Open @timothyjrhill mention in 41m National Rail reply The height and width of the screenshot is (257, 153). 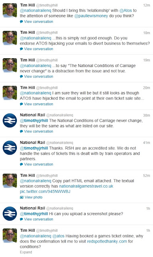pos(34,148)
